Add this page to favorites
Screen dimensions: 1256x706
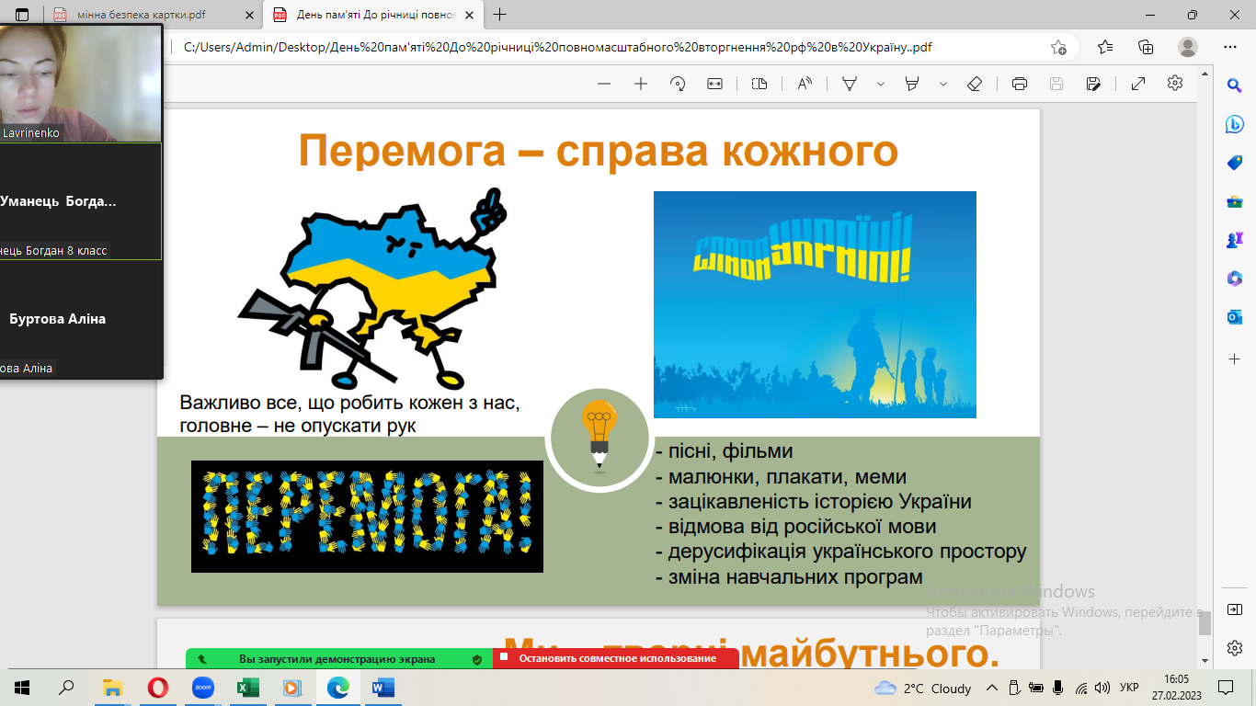(1058, 47)
